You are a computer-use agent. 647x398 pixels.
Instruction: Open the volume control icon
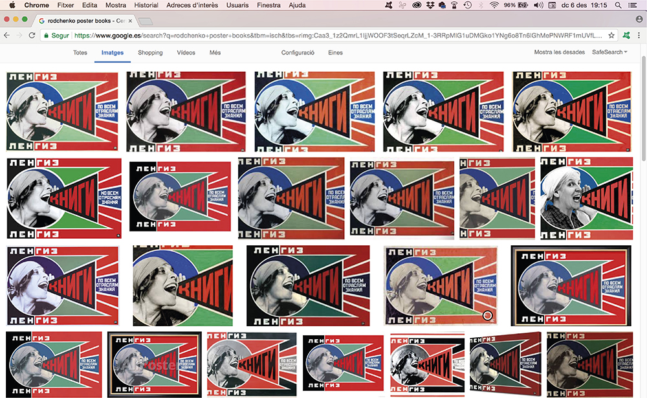click(x=538, y=5)
